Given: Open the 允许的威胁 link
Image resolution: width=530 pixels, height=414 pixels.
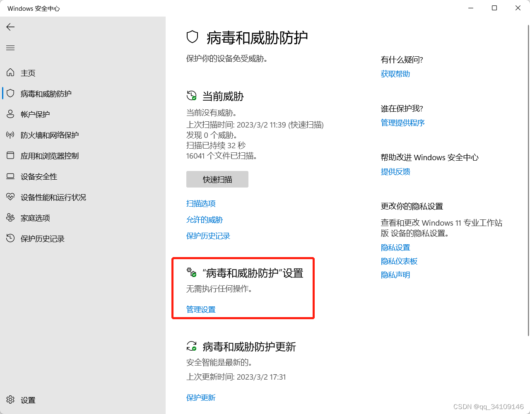Looking at the screenshot, I should pos(205,219).
